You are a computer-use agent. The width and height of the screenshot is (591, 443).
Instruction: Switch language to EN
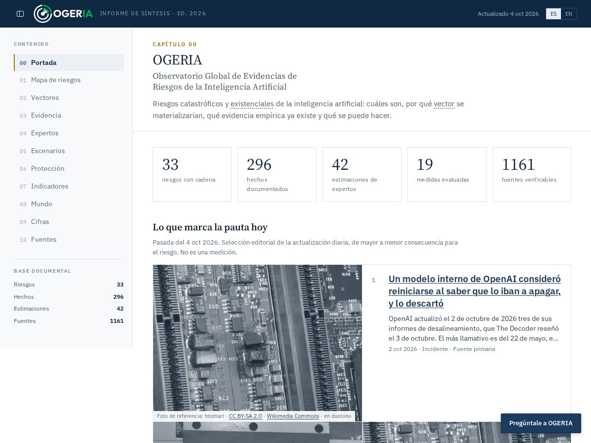569,14
